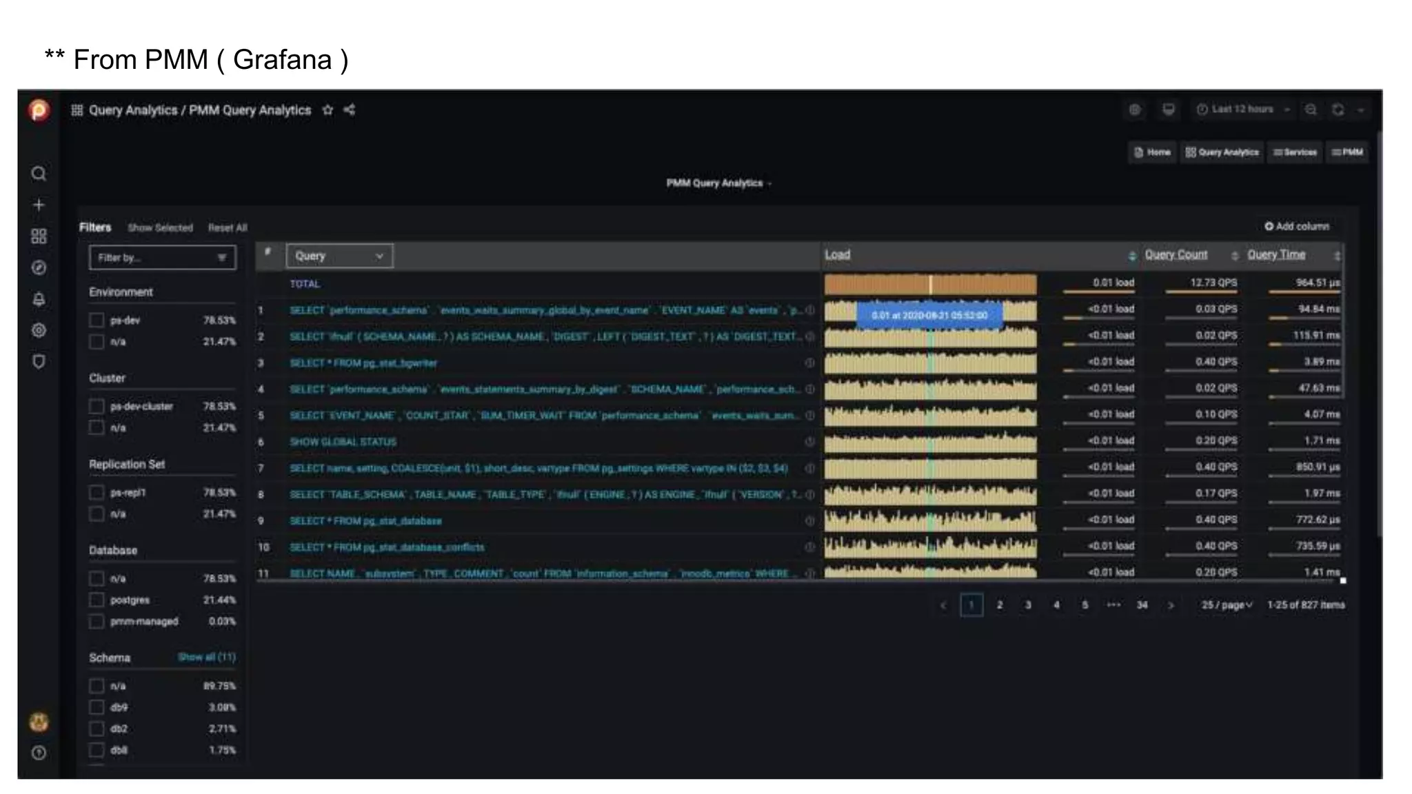The width and height of the screenshot is (1412, 794).
Task: Open the Last 12 hours time picker
Action: (1242, 110)
